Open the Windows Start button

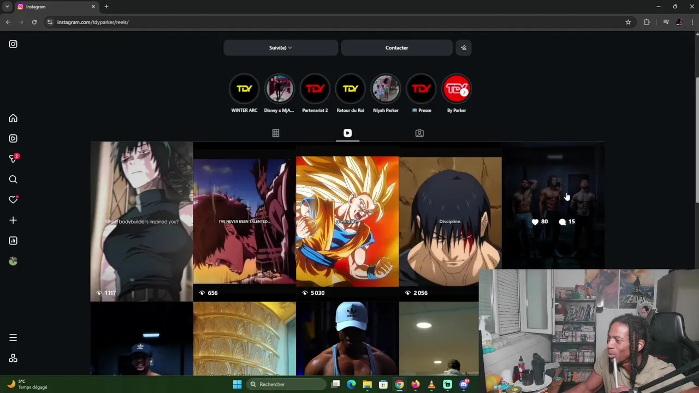[237, 384]
